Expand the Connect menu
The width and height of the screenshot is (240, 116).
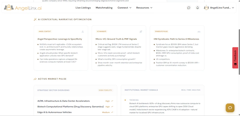124,7
